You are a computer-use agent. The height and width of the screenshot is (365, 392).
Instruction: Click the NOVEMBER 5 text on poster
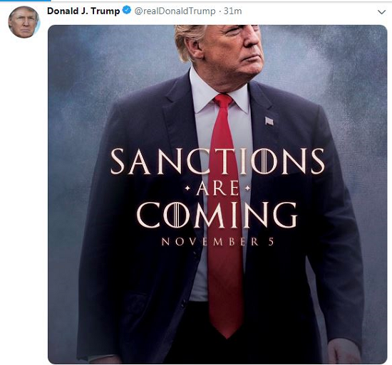218,242
